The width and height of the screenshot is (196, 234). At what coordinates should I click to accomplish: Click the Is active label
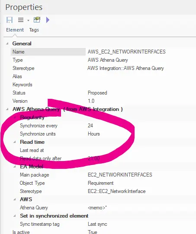[21, 232]
